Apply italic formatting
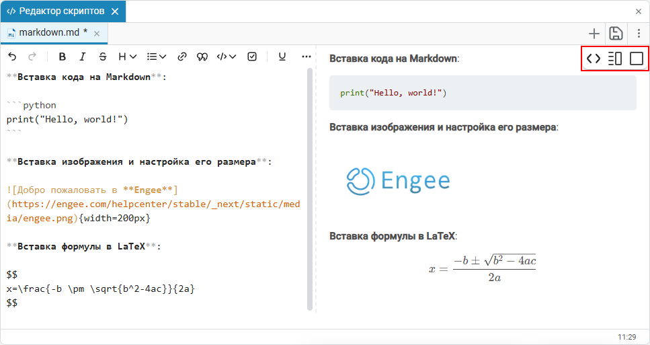The width and height of the screenshot is (650, 345). (x=83, y=56)
